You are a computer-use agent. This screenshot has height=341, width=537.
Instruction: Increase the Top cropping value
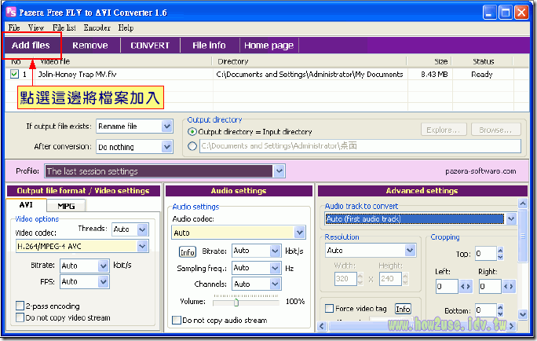coord(501,250)
